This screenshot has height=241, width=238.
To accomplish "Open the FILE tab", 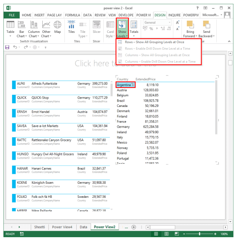I will 12,15.
